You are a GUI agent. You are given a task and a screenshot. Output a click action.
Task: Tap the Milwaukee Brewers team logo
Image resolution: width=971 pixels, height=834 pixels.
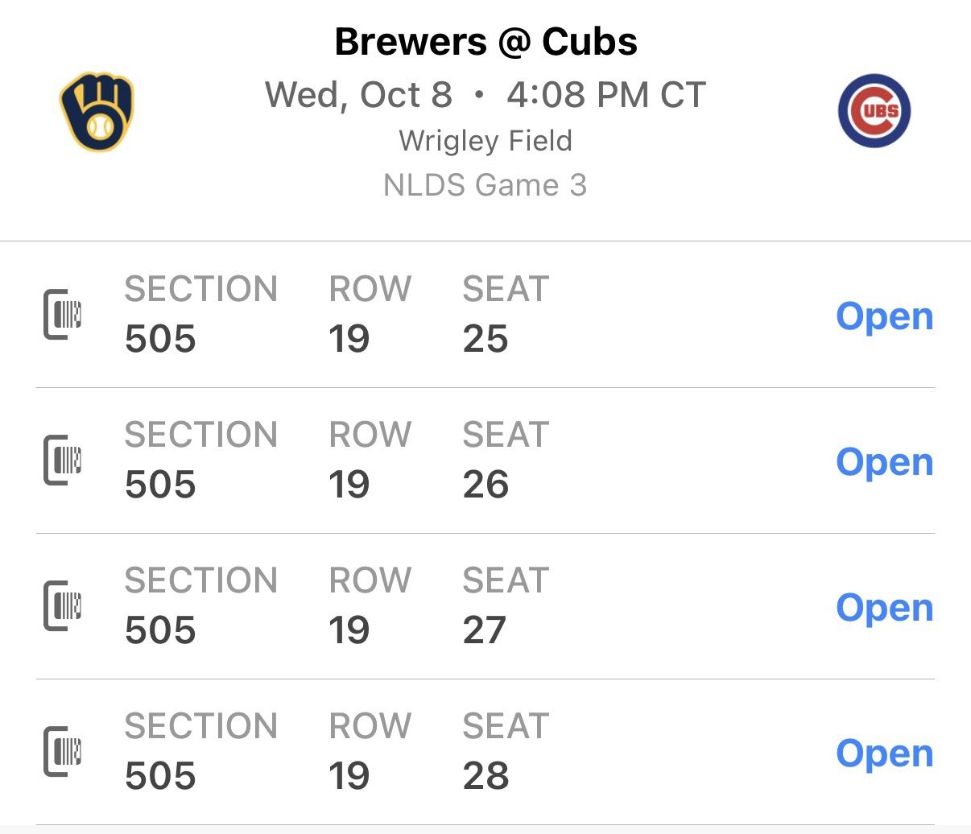tap(97, 112)
